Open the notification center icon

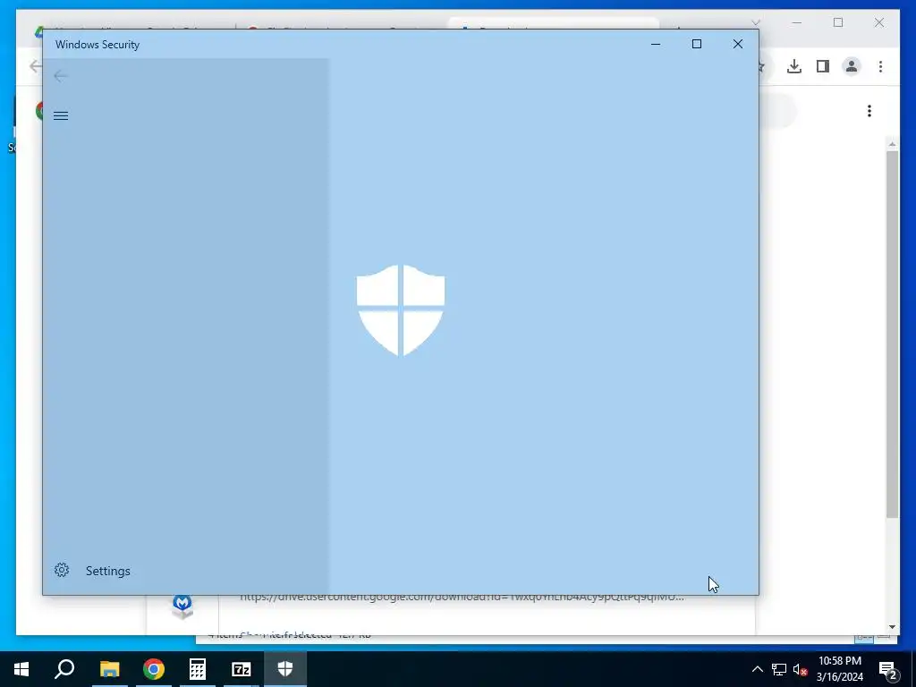888,669
